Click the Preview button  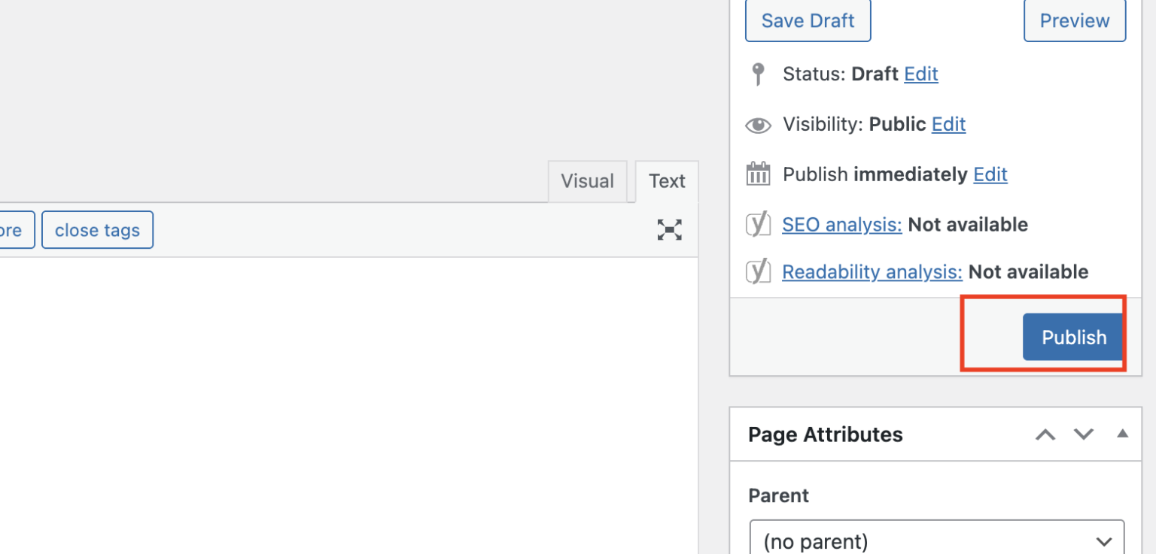(x=1075, y=20)
